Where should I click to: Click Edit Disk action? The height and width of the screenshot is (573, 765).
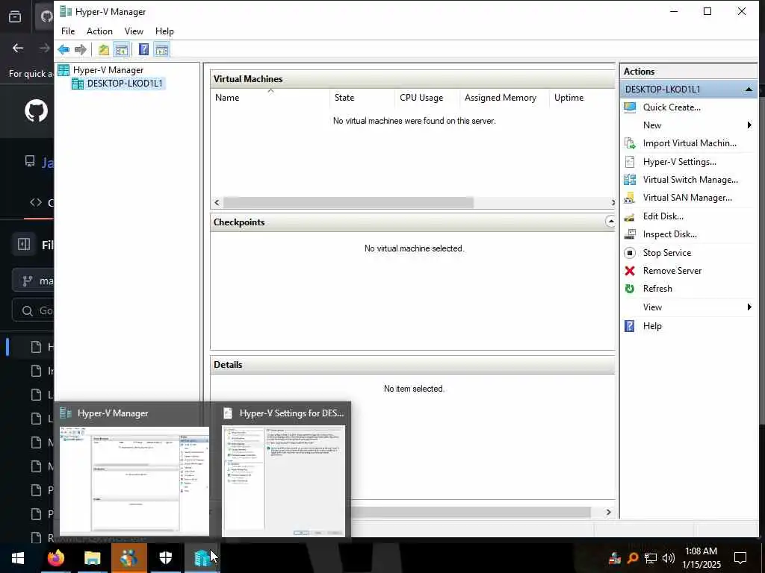tap(663, 216)
